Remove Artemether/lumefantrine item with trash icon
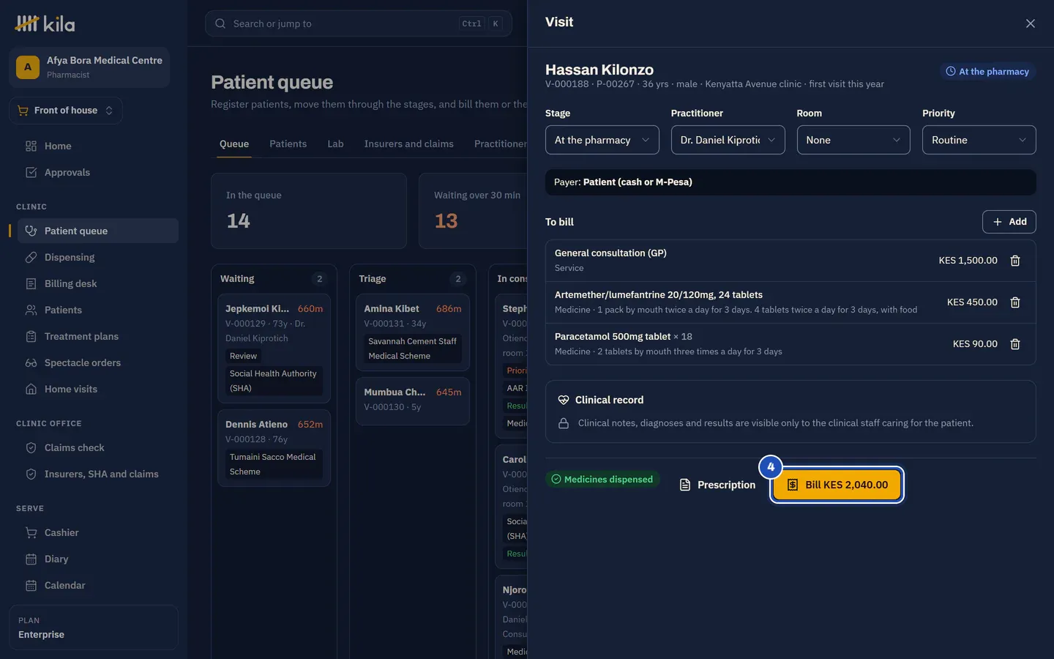This screenshot has width=1054, height=659. point(1015,302)
